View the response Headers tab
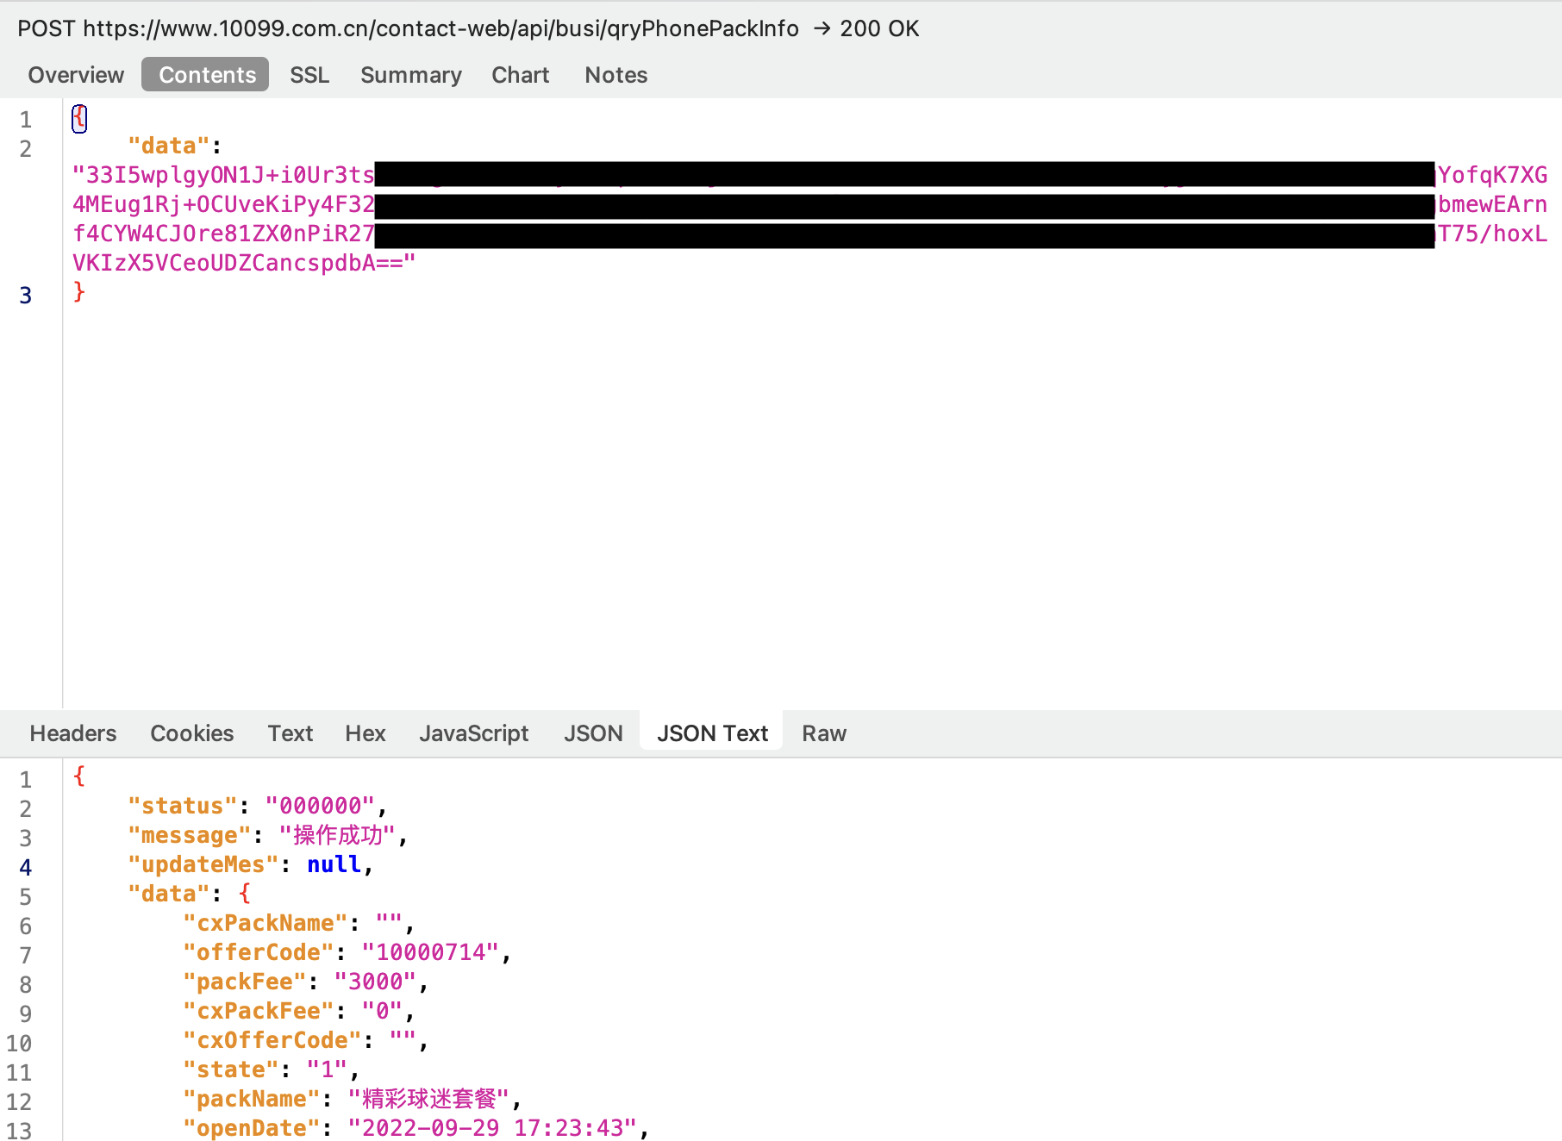1562x1141 pixels. click(72, 733)
